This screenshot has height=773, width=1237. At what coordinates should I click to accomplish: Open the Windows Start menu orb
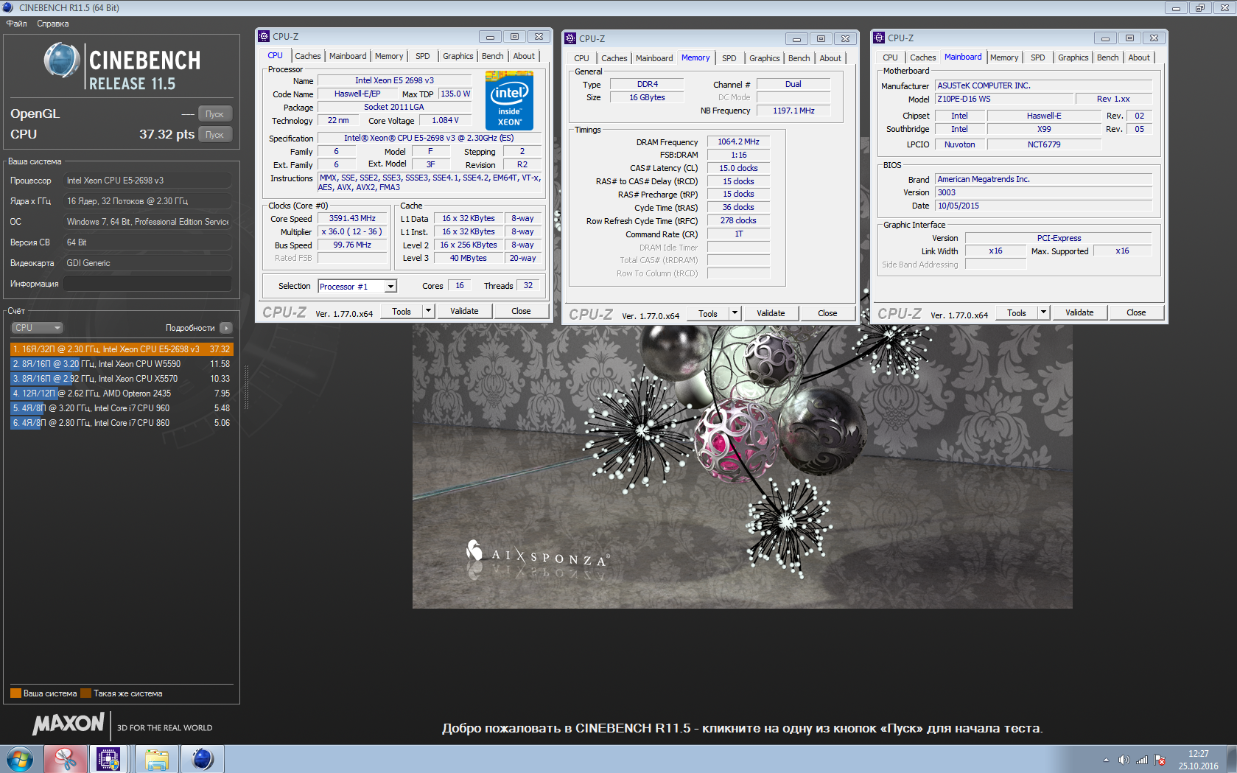20,759
